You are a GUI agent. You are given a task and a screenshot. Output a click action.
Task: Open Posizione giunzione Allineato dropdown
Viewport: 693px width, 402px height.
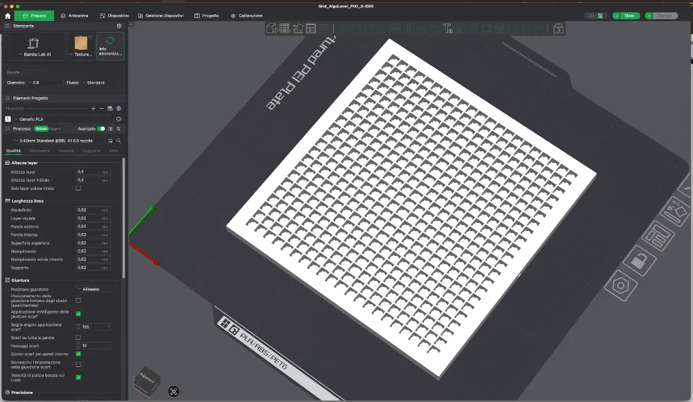[x=93, y=289]
